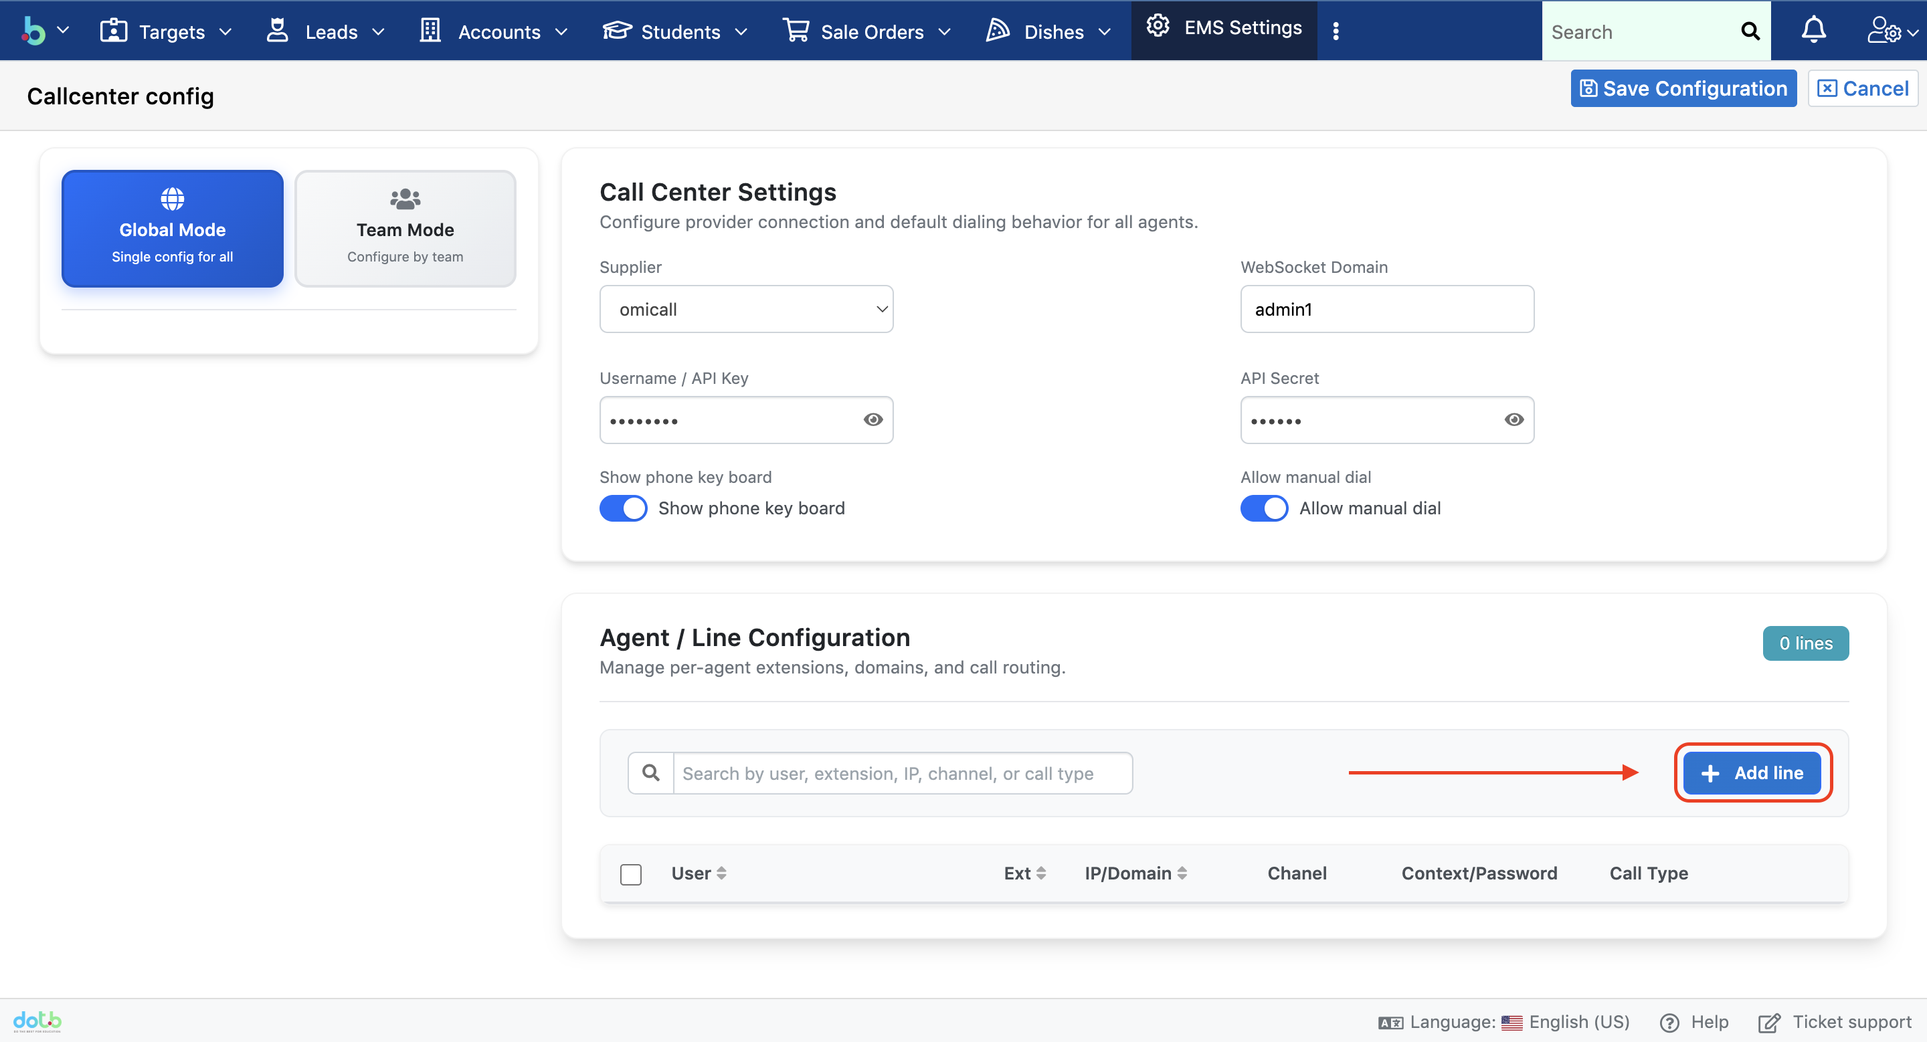Click the Ext column sort icon
Viewport: 1927px width, 1042px height.
point(1041,873)
